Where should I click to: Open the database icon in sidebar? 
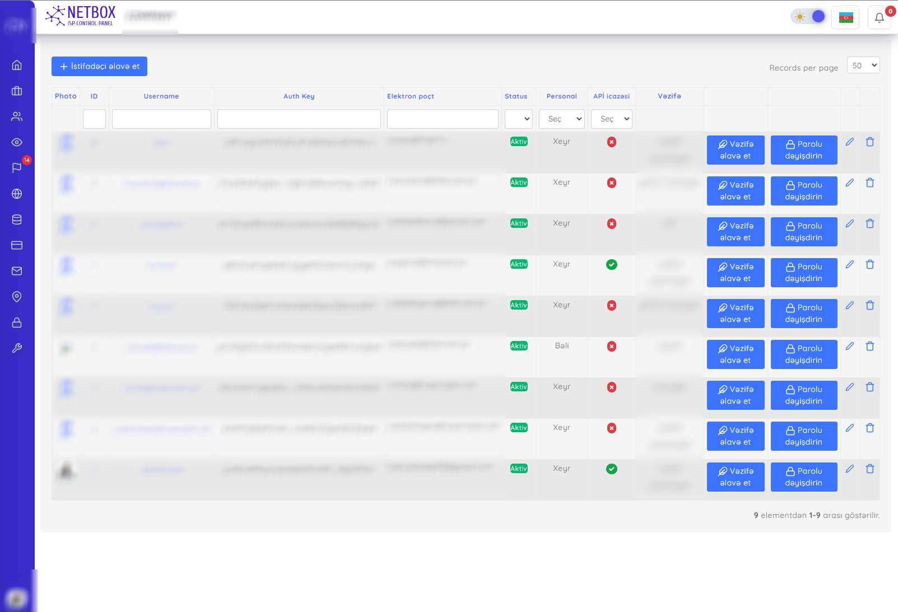point(17,219)
